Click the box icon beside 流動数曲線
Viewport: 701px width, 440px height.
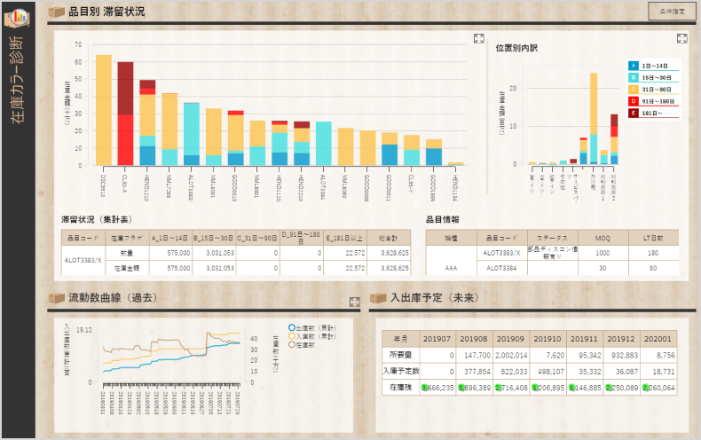click(x=57, y=298)
